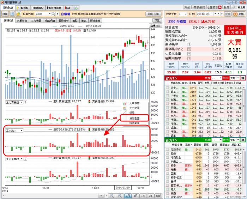The image size is (247, 199).
Task: Select the 6月 time range
Action: click(135, 196)
